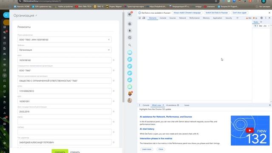This screenshot has width=272, height=153.
Task: Click the ОГРН field 1191690029013
Action: [65, 91]
